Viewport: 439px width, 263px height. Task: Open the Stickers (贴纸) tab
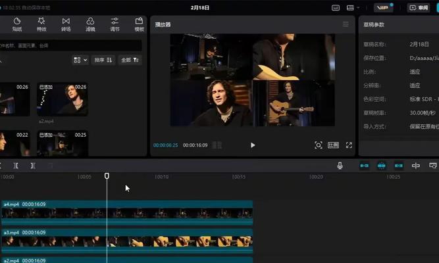point(17,24)
